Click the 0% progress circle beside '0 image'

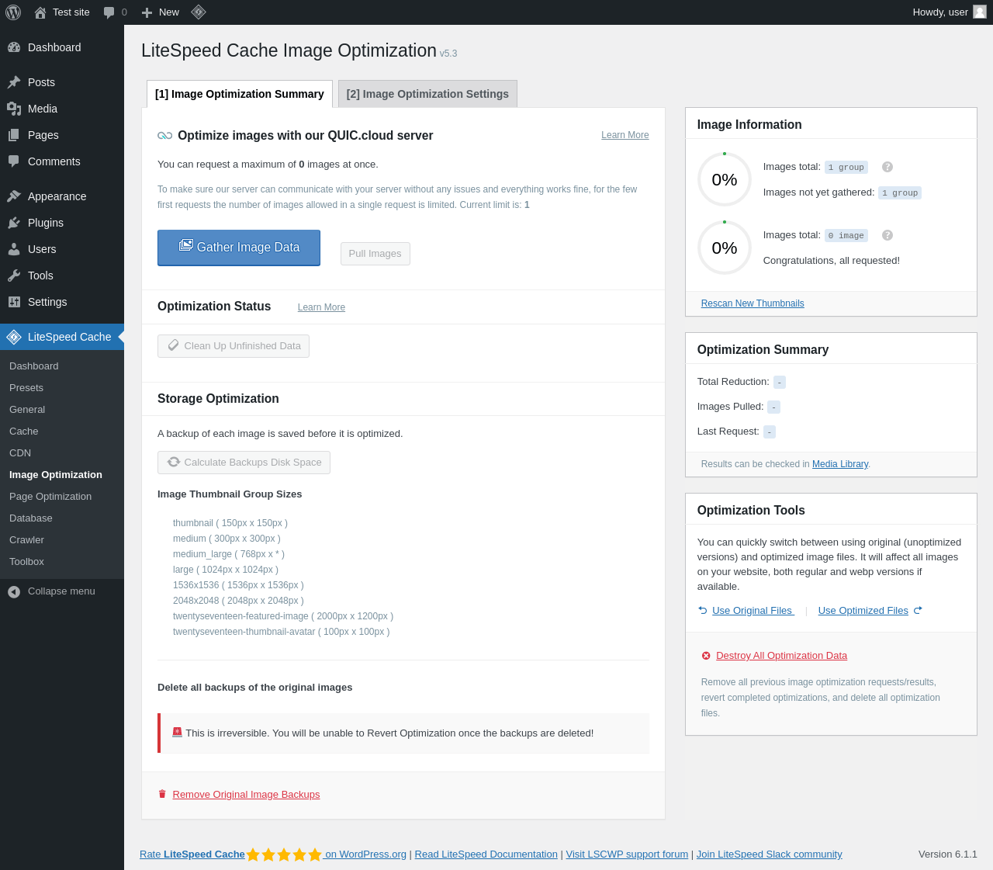725,248
